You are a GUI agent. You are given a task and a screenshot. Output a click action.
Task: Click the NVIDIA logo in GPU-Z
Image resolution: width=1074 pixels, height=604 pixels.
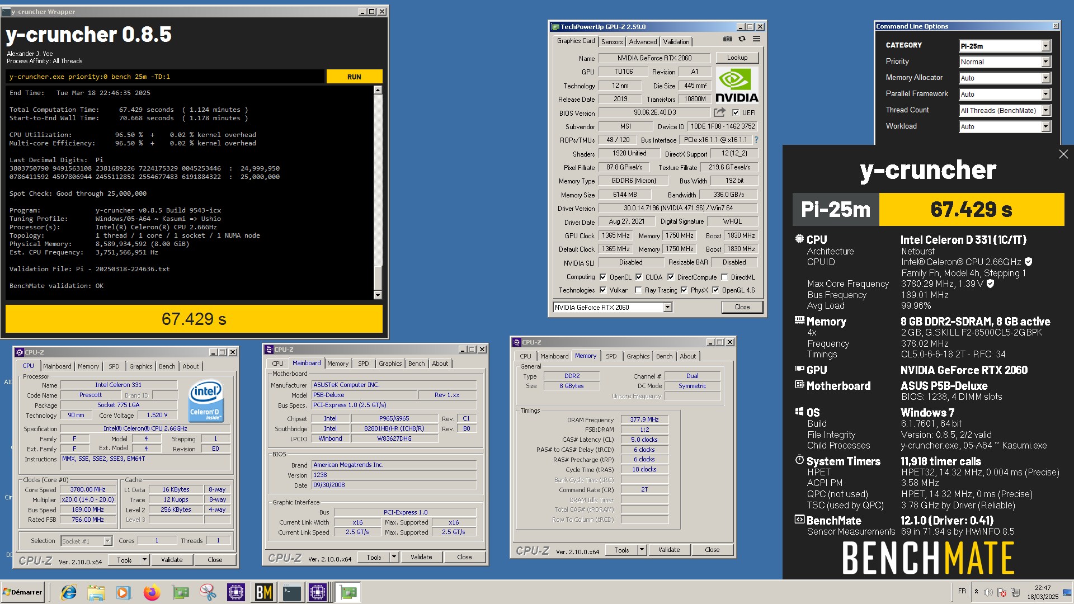[737, 86]
